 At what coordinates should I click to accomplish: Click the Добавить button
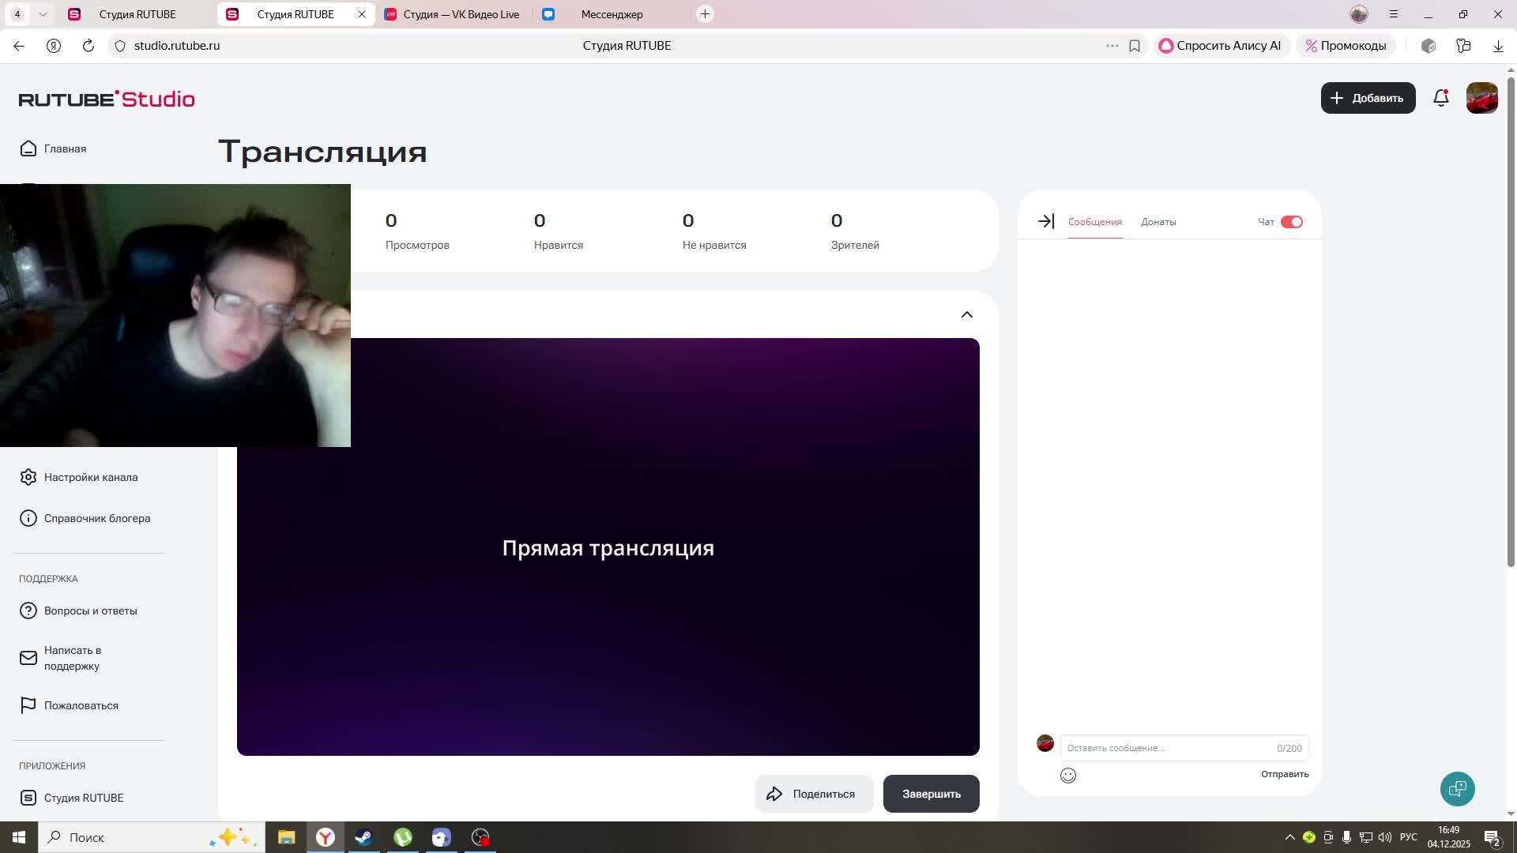[1368, 98]
